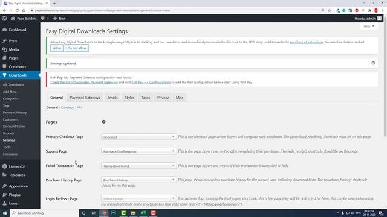Open Payment History submenu item
The height and width of the screenshot is (217, 387).
15,113
